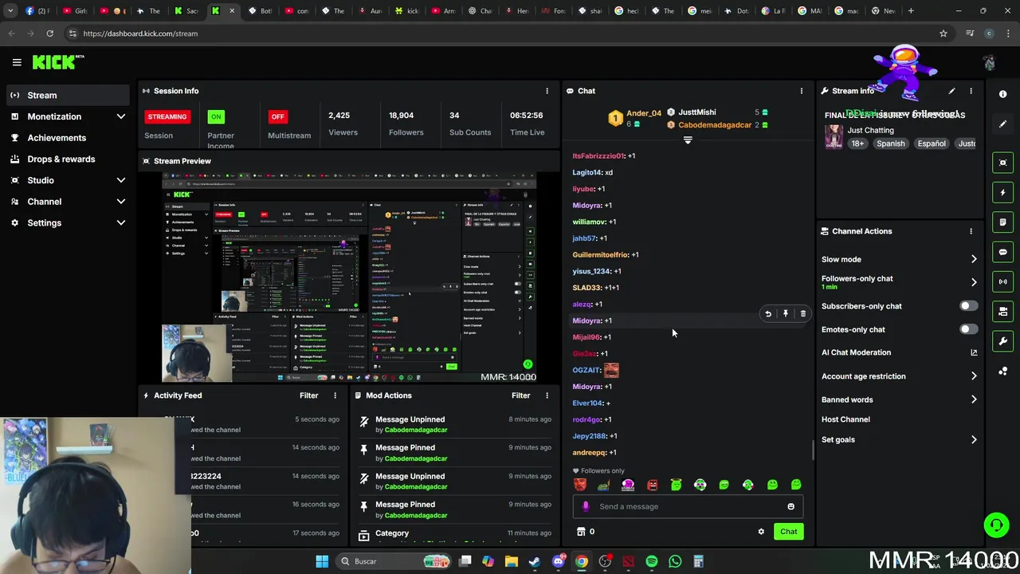Screen dimensions: 1020x574
Task: Click the 18+ tag in Stream info
Action: point(857,143)
